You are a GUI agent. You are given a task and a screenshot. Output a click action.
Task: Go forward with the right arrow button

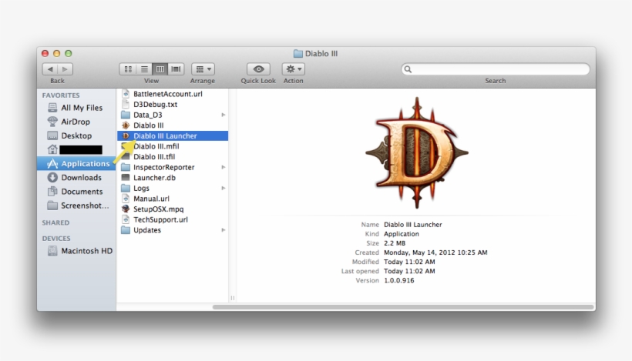tap(66, 69)
